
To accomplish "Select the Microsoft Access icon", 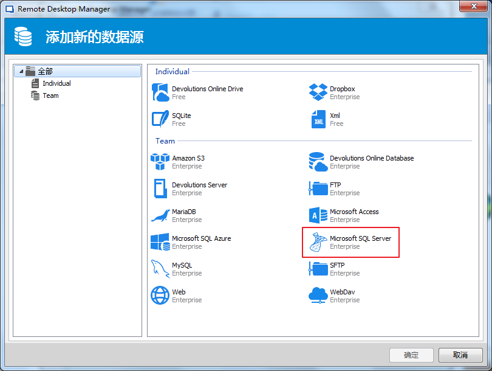I will click(x=318, y=215).
